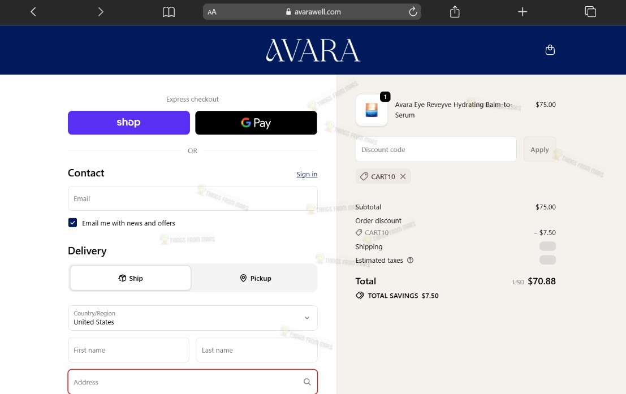The image size is (626, 394).
Task: Click the Total amount $70.88
Action: click(541, 281)
